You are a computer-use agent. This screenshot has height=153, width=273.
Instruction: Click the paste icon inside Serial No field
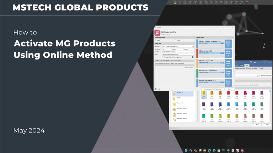pyautogui.click(x=193, y=46)
